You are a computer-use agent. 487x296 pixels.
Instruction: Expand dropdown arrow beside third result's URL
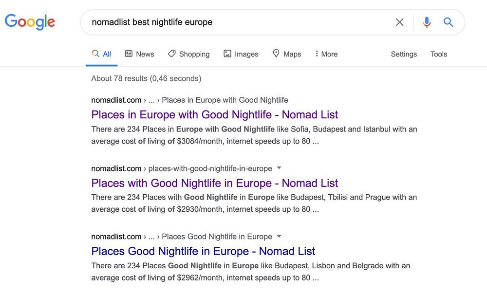pyautogui.click(x=279, y=236)
